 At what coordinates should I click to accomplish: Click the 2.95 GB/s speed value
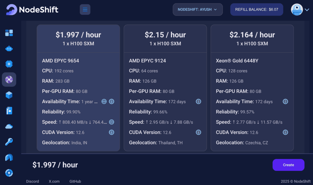(159, 122)
